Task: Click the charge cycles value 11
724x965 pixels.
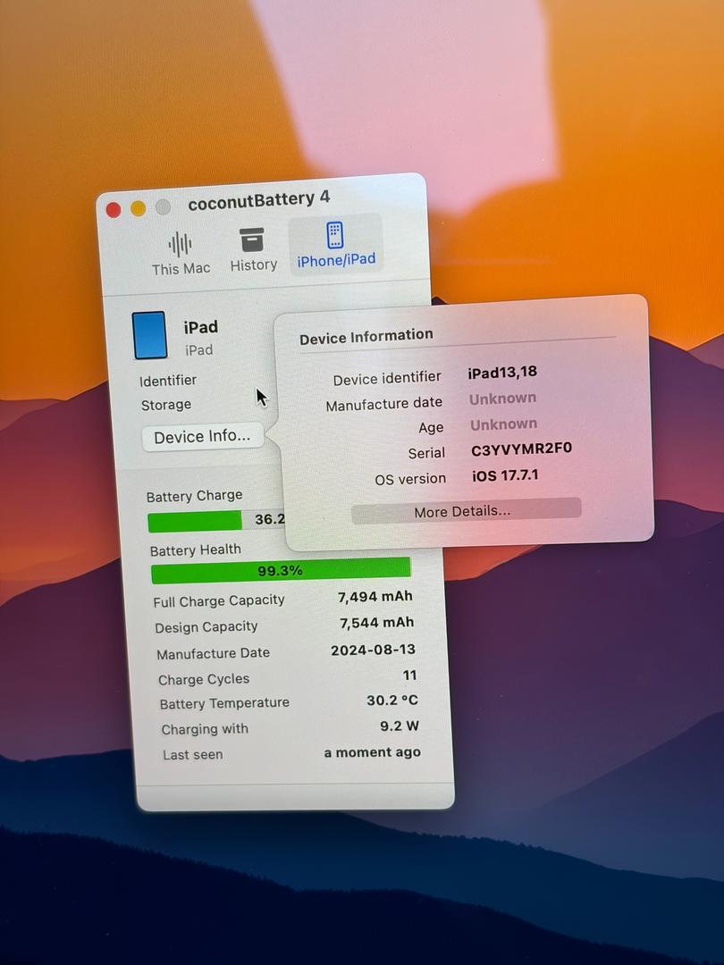Action: pyautogui.click(x=409, y=675)
